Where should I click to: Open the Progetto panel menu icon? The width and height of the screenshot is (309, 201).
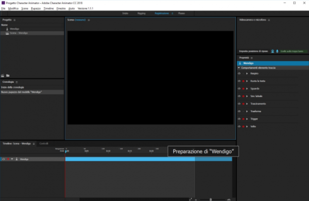click(x=14, y=20)
